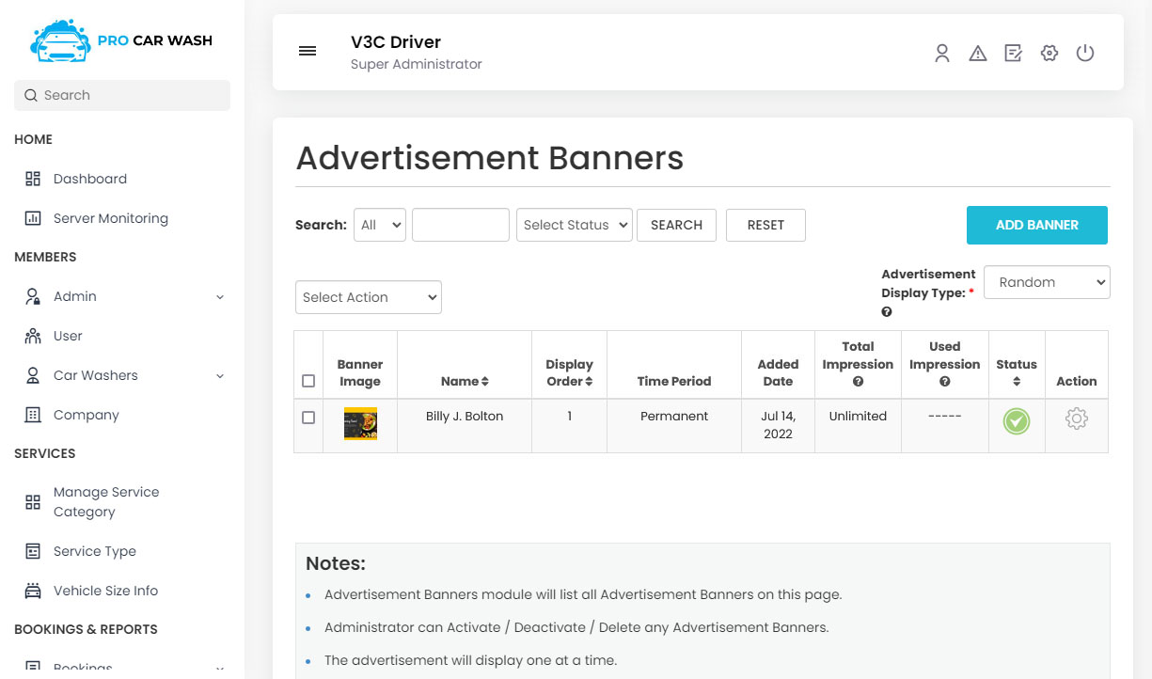The image size is (1152, 679).
Task: Open the Random display type dropdown
Action: point(1047,282)
